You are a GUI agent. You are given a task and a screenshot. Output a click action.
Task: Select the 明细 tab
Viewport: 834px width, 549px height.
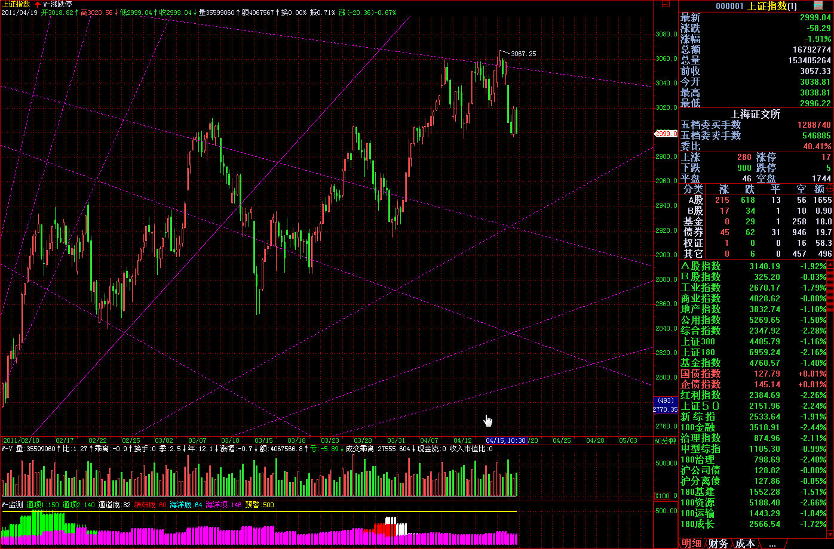tap(692, 544)
